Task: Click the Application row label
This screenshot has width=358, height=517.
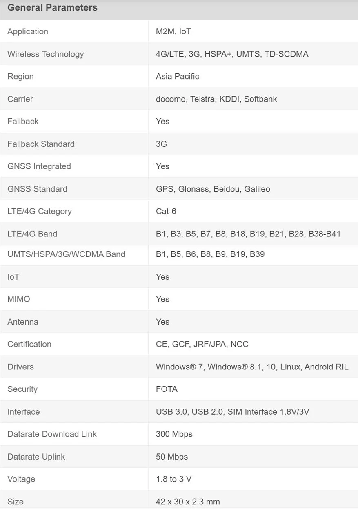Action: (27, 31)
